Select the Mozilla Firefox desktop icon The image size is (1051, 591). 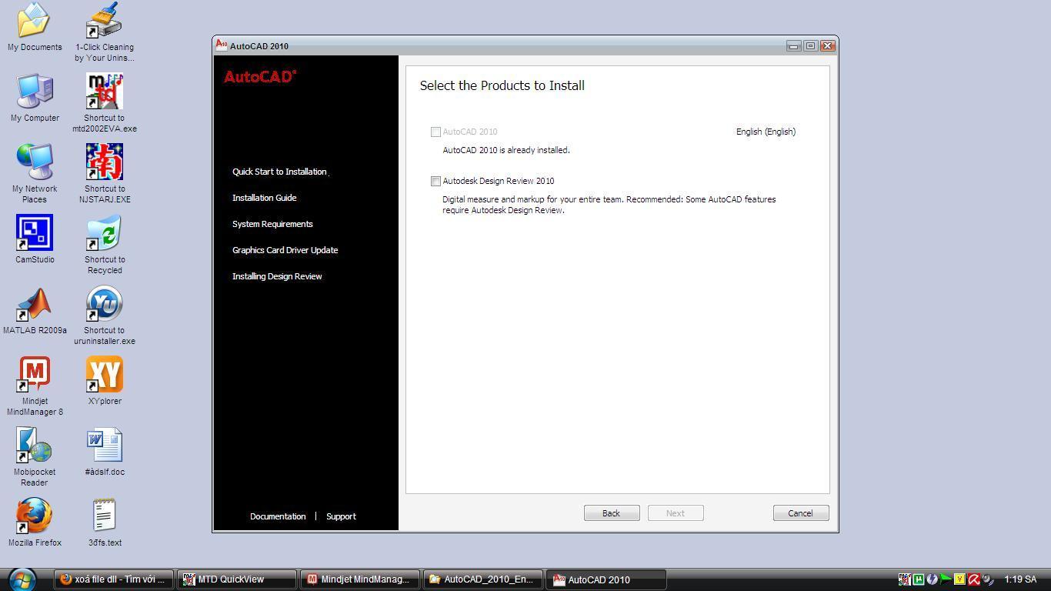pyautogui.click(x=35, y=516)
